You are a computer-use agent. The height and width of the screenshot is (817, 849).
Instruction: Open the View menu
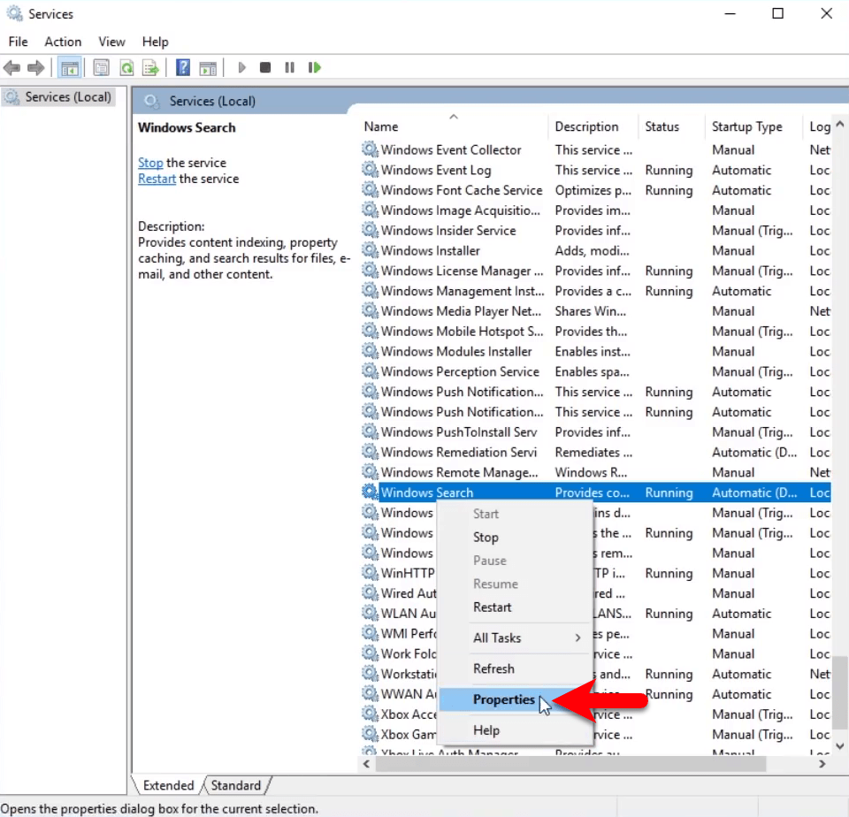pyautogui.click(x=111, y=42)
